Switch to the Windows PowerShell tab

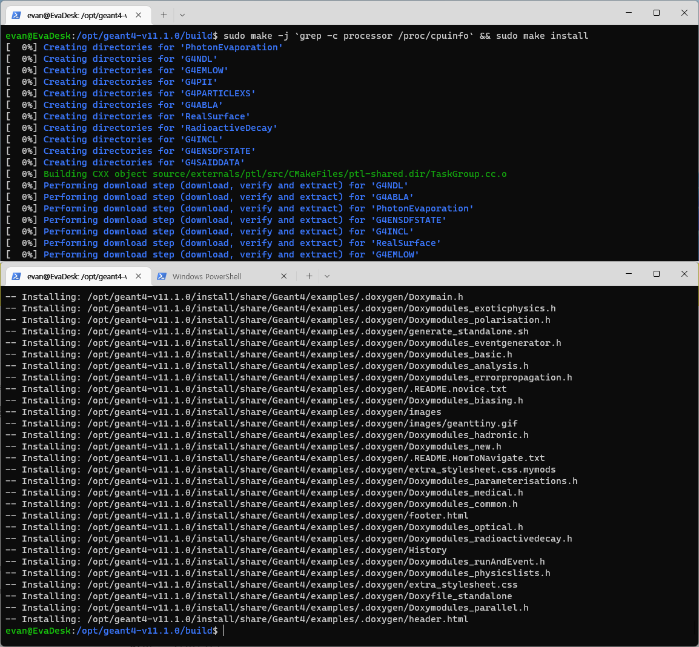pyautogui.click(x=207, y=276)
